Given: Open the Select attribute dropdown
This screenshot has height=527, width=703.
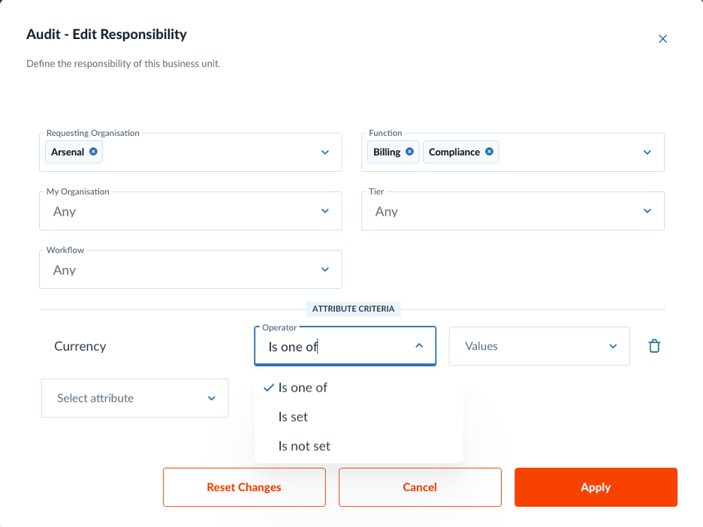Looking at the screenshot, I should click(135, 398).
